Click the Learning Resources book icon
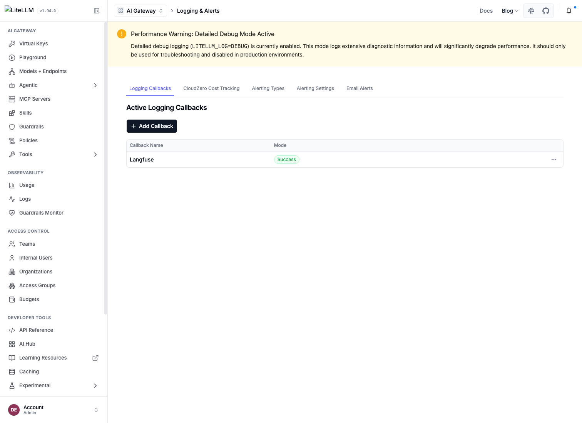The height and width of the screenshot is (423, 582). pos(12,358)
